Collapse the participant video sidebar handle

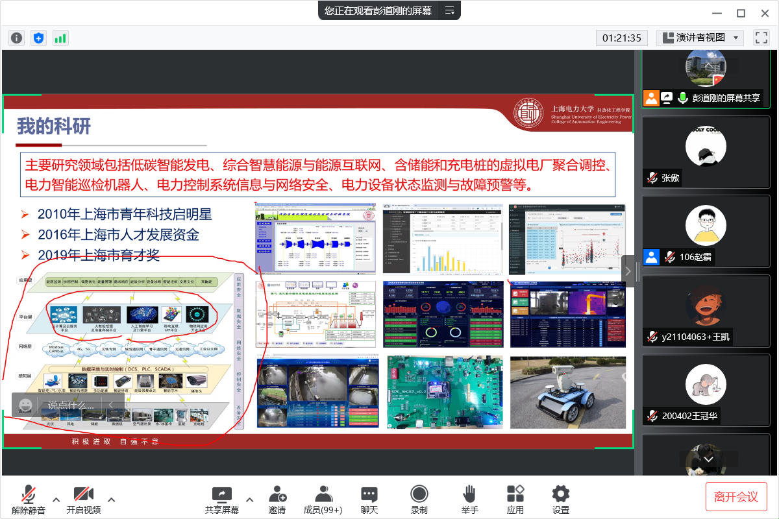[x=628, y=271]
